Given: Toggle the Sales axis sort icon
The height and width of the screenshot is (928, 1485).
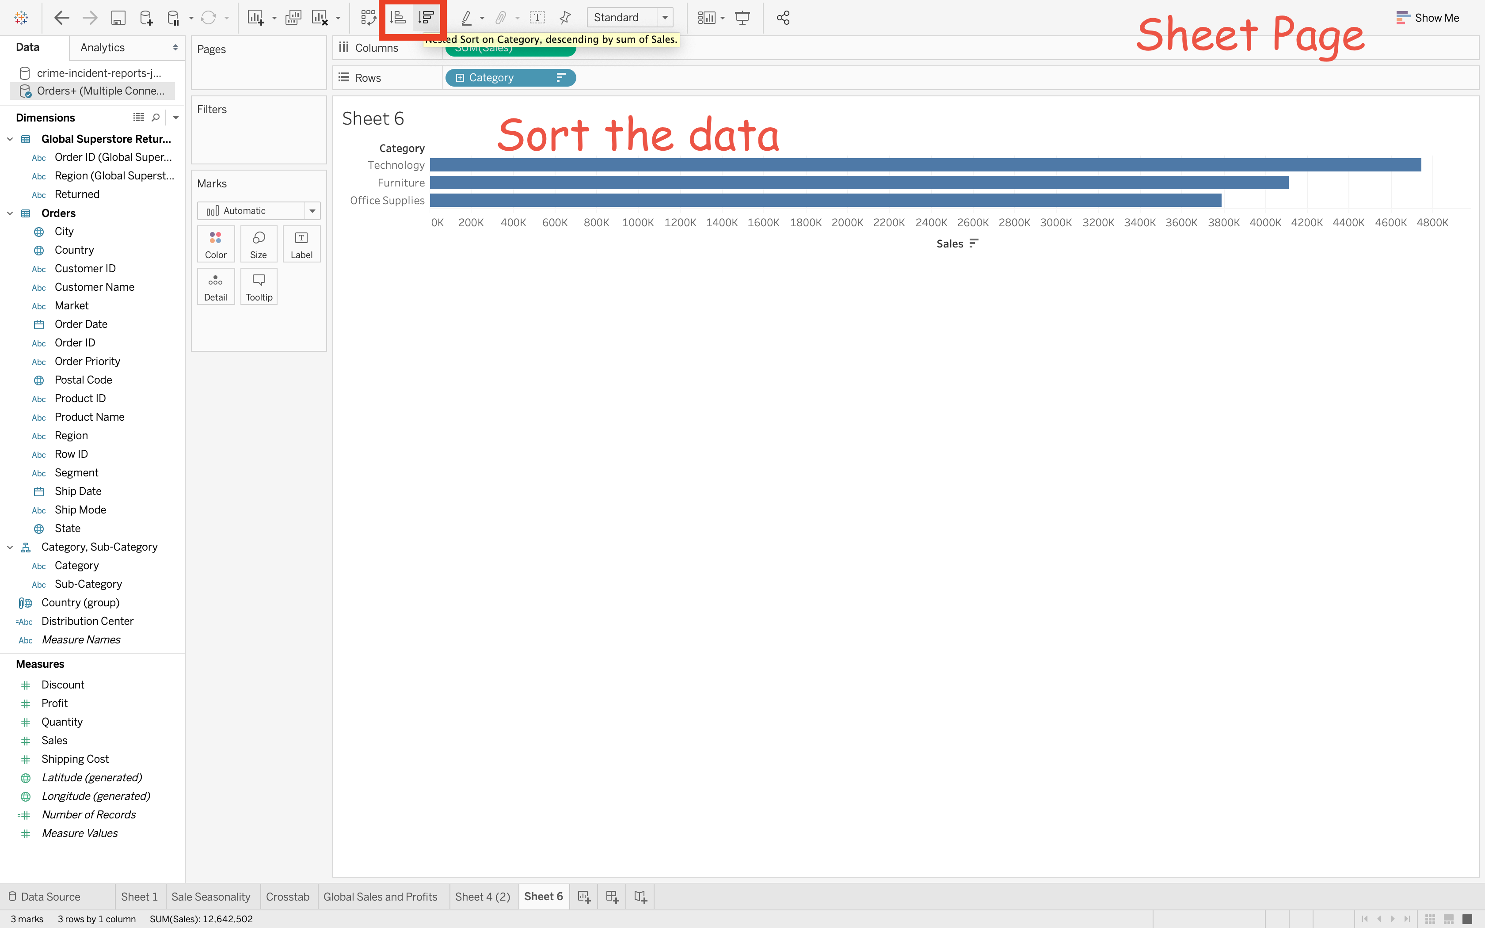Looking at the screenshot, I should [x=973, y=243].
